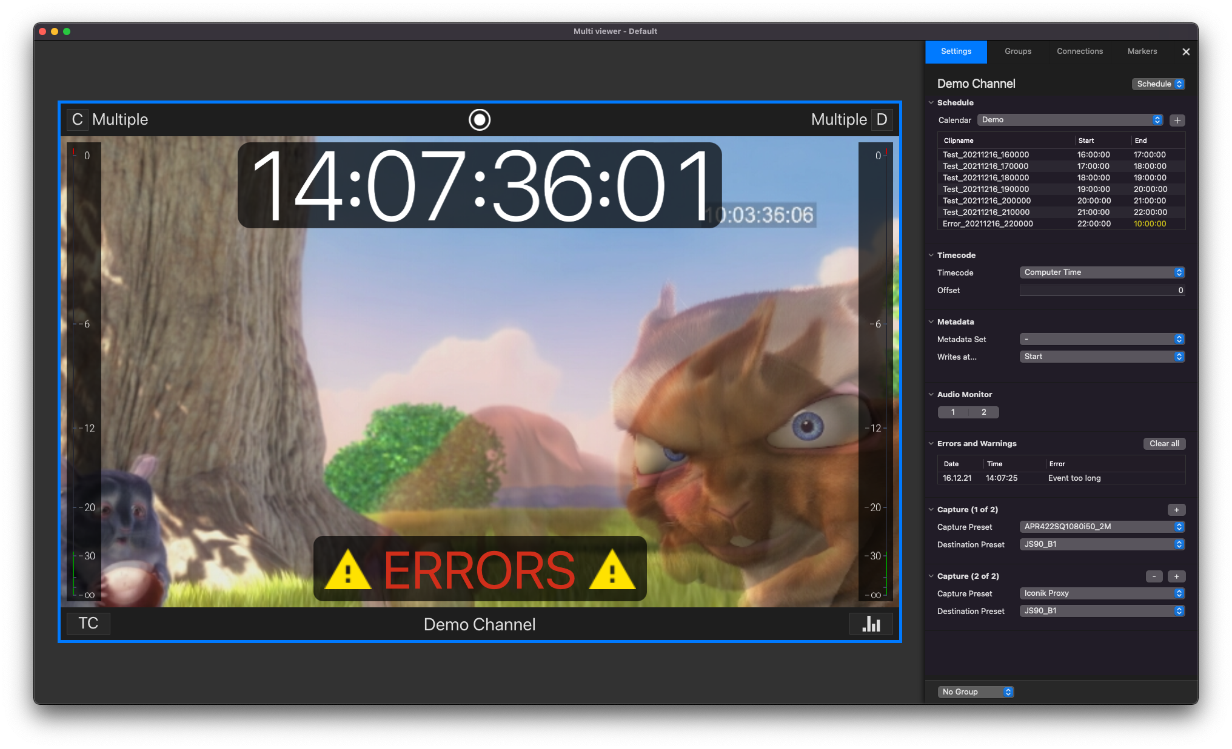Switch to the Settings tab
1232x749 pixels.
[956, 51]
